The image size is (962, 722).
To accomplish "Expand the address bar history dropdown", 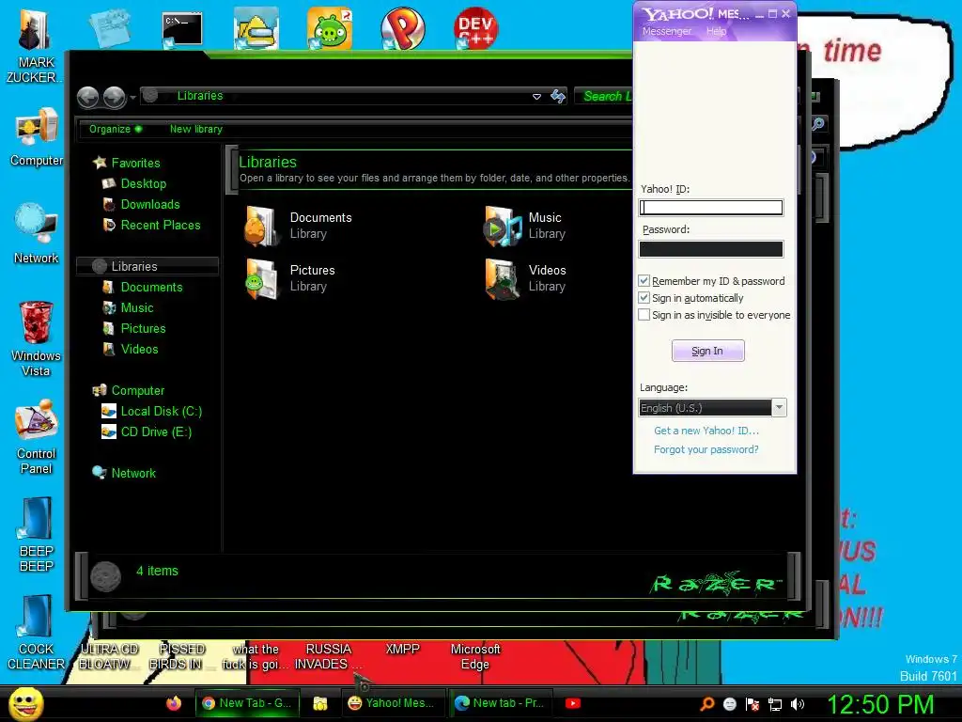I will tap(536, 97).
